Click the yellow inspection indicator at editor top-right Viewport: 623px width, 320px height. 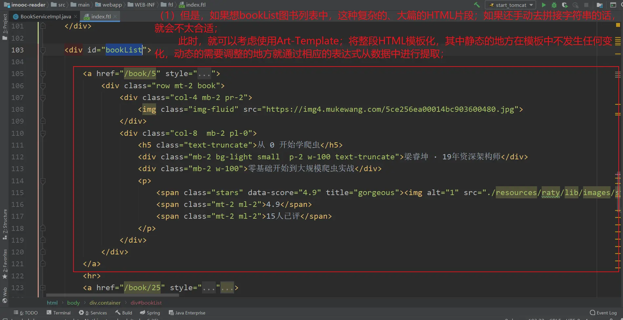tap(618, 25)
